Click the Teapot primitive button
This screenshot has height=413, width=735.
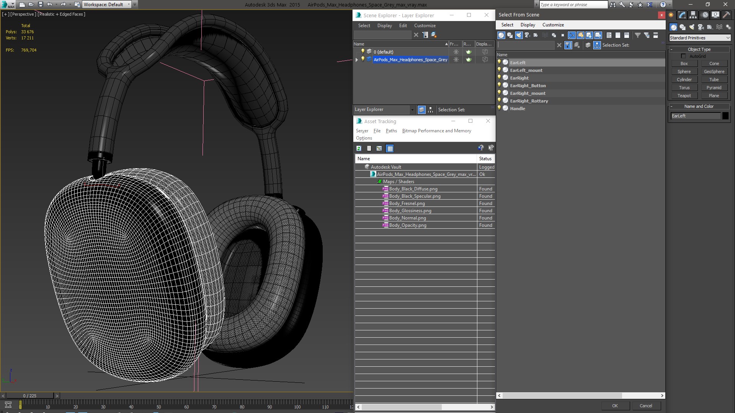(x=684, y=96)
